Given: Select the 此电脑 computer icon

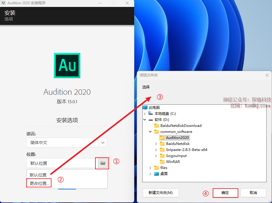Looking at the screenshot, I should pyautogui.click(x=145, y=107).
